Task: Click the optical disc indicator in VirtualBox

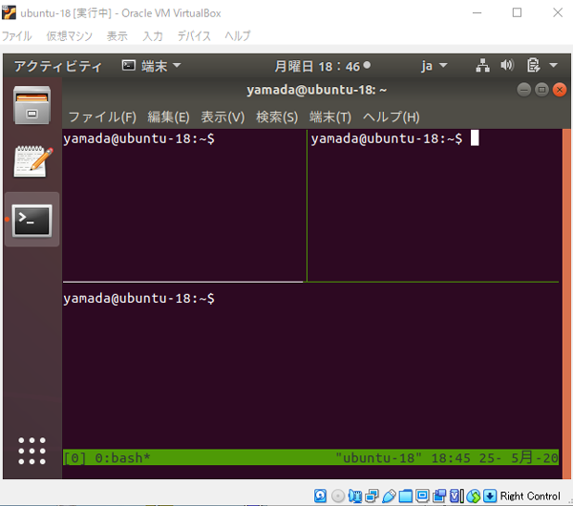Action: tap(338, 495)
